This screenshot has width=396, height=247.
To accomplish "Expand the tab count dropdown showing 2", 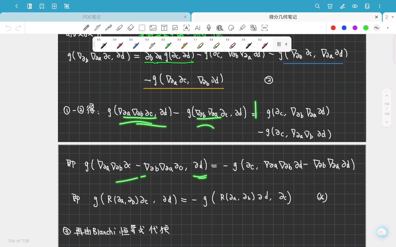I will (x=389, y=17).
